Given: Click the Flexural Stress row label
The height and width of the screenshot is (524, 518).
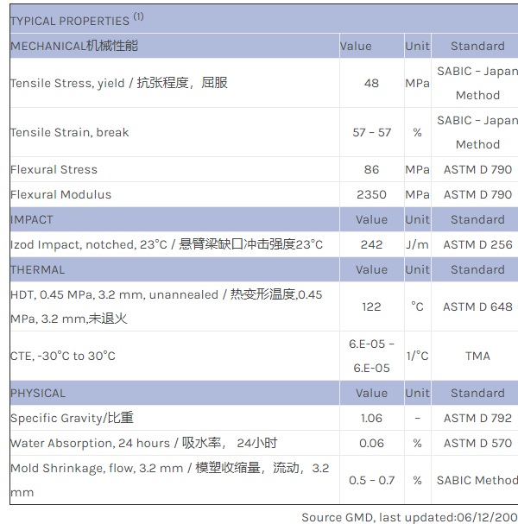Looking at the screenshot, I should coord(54,169).
